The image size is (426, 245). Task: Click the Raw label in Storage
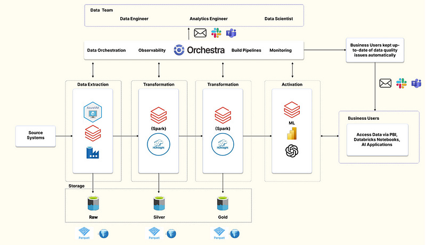coord(94,217)
